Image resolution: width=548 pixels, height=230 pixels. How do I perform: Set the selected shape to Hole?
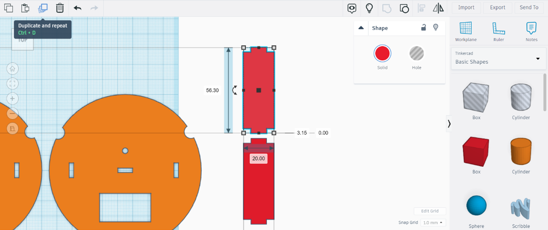(416, 54)
